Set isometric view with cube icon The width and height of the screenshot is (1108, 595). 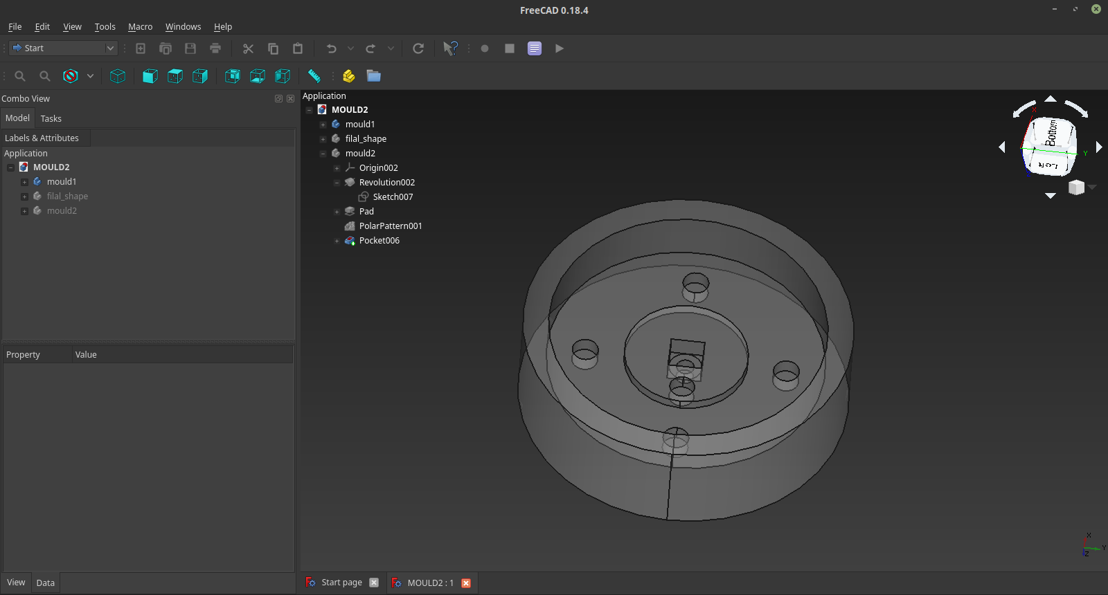(118, 76)
